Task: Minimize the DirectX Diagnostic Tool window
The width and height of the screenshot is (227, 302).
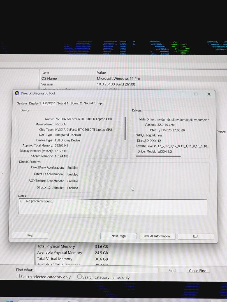Action: [183, 94]
